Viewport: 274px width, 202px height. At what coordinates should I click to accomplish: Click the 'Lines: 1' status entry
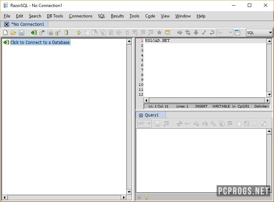[182, 106]
